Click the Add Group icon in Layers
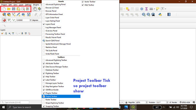Screen dimensions: 196x110 click(x=6, y=34)
